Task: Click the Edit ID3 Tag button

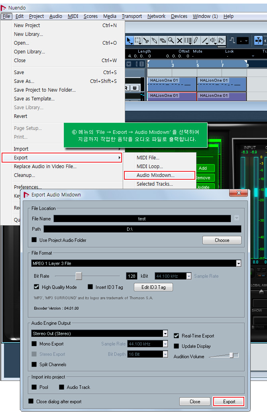Action: click(153, 287)
